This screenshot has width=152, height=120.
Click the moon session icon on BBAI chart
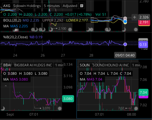coord(3,108)
